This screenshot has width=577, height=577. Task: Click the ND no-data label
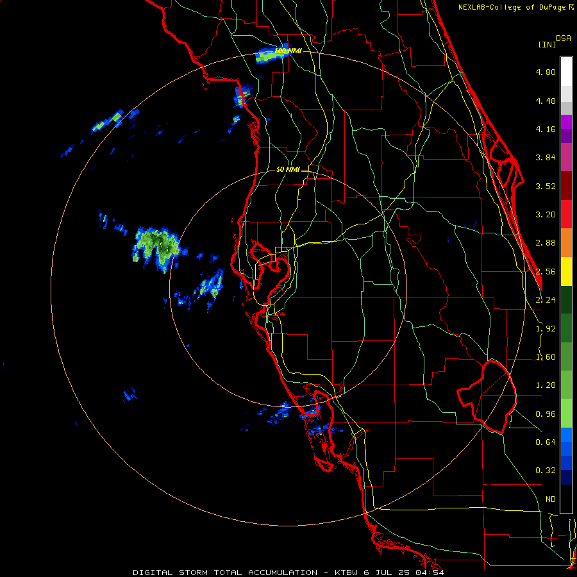551,499
